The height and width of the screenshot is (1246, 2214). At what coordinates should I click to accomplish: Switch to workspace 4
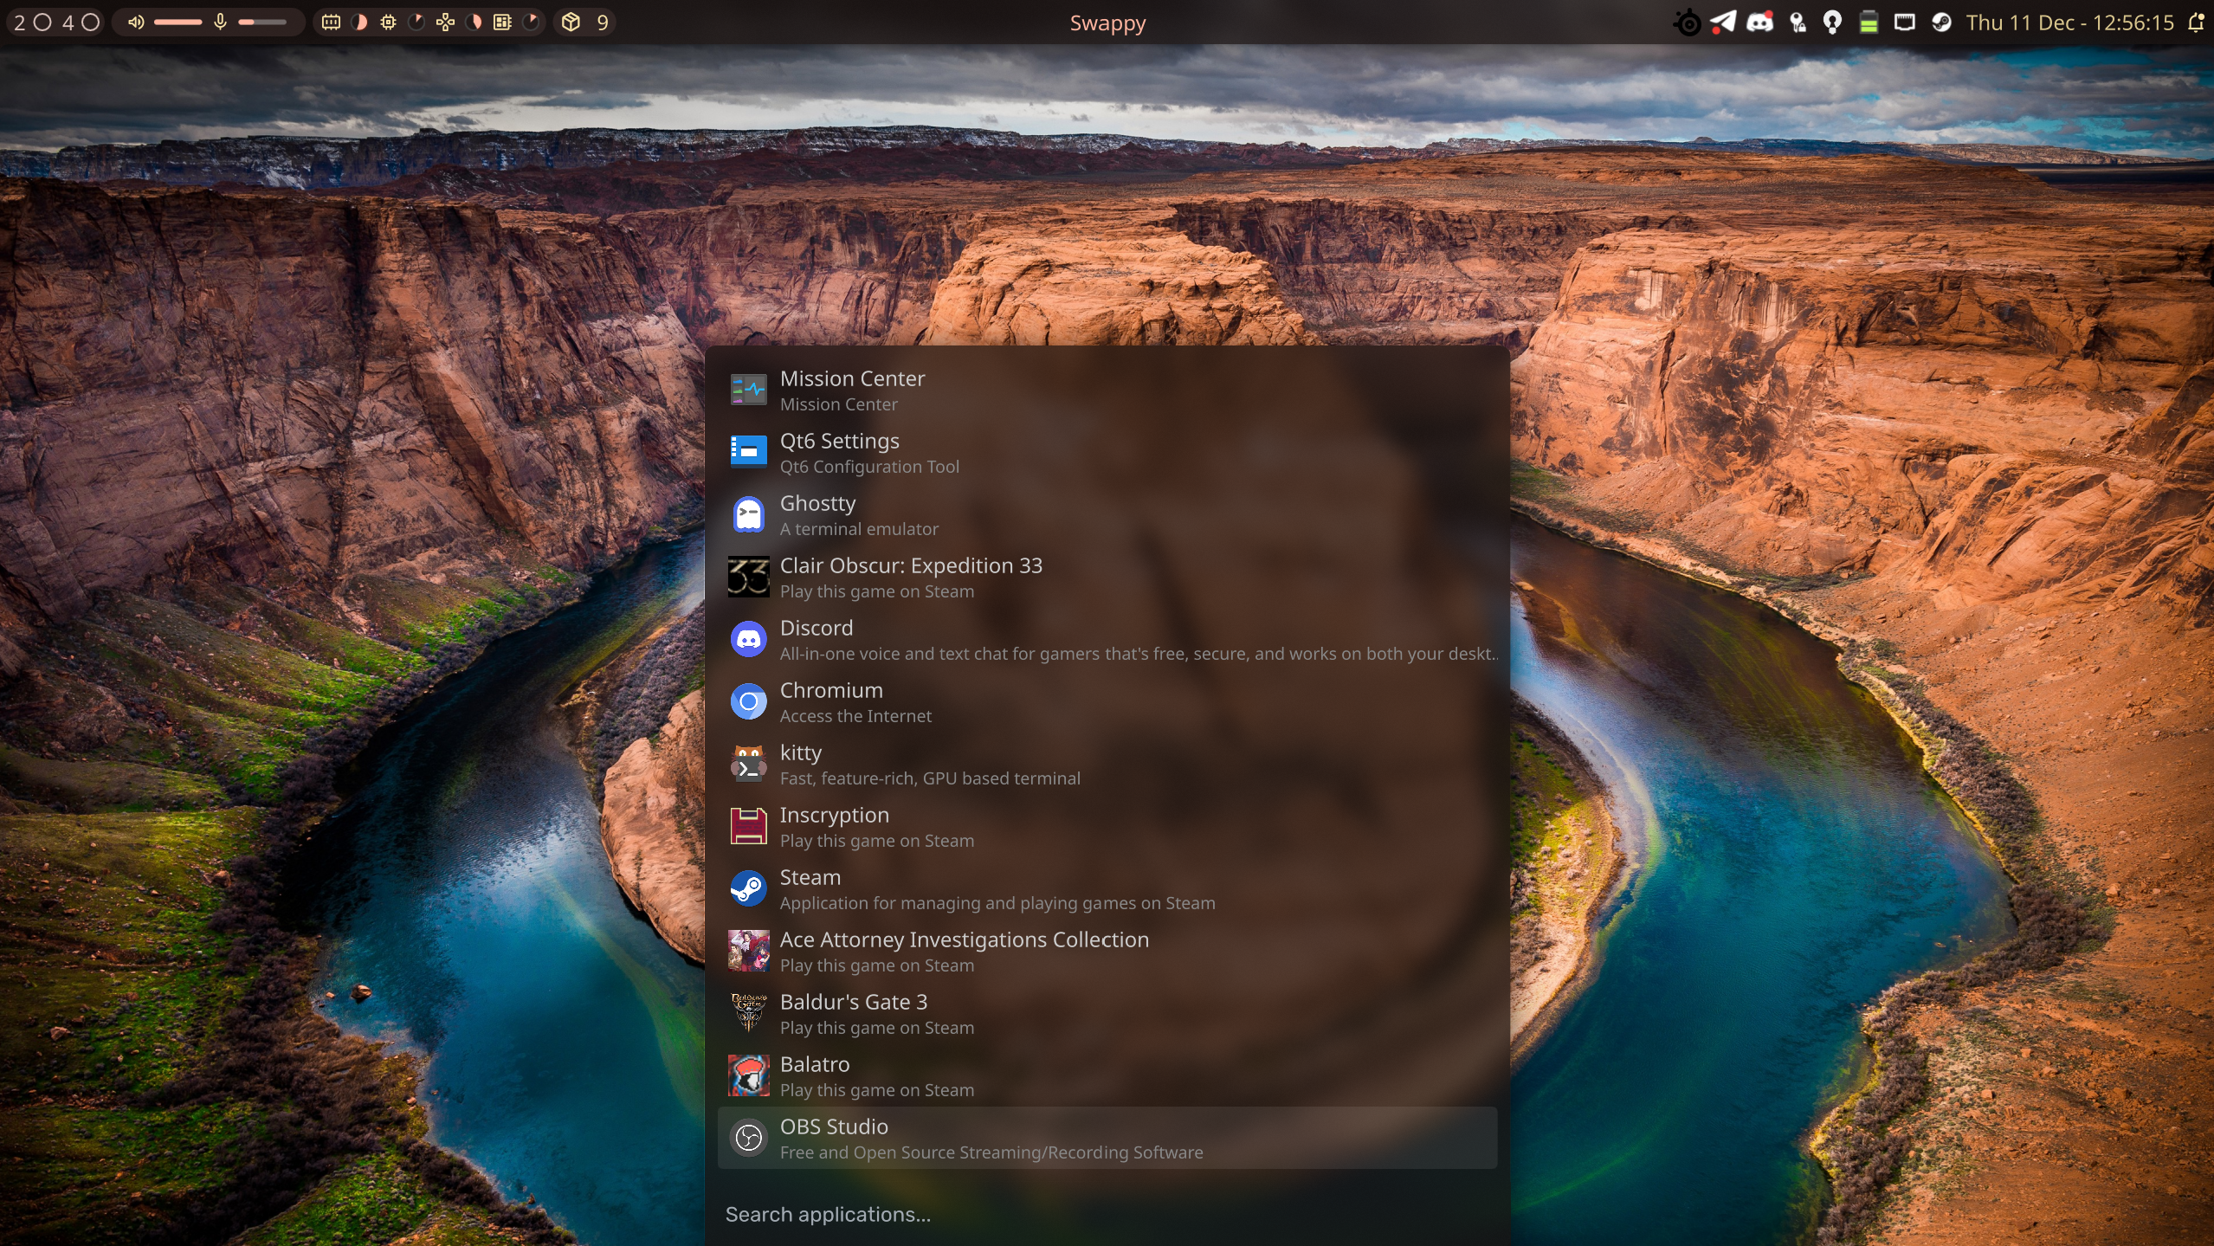(68, 23)
